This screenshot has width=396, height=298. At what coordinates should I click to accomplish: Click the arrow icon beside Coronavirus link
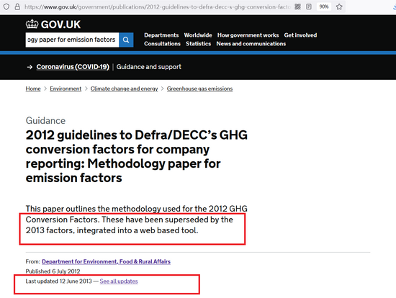click(x=30, y=67)
